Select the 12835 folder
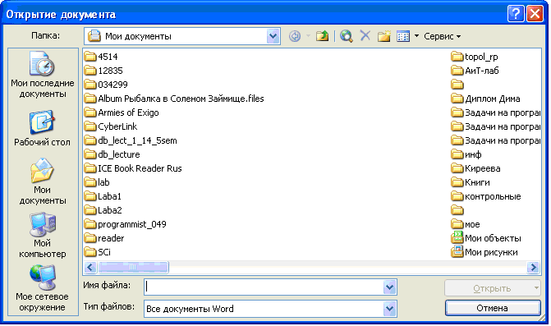Viewport: 551px width, 326px height. (103, 71)
